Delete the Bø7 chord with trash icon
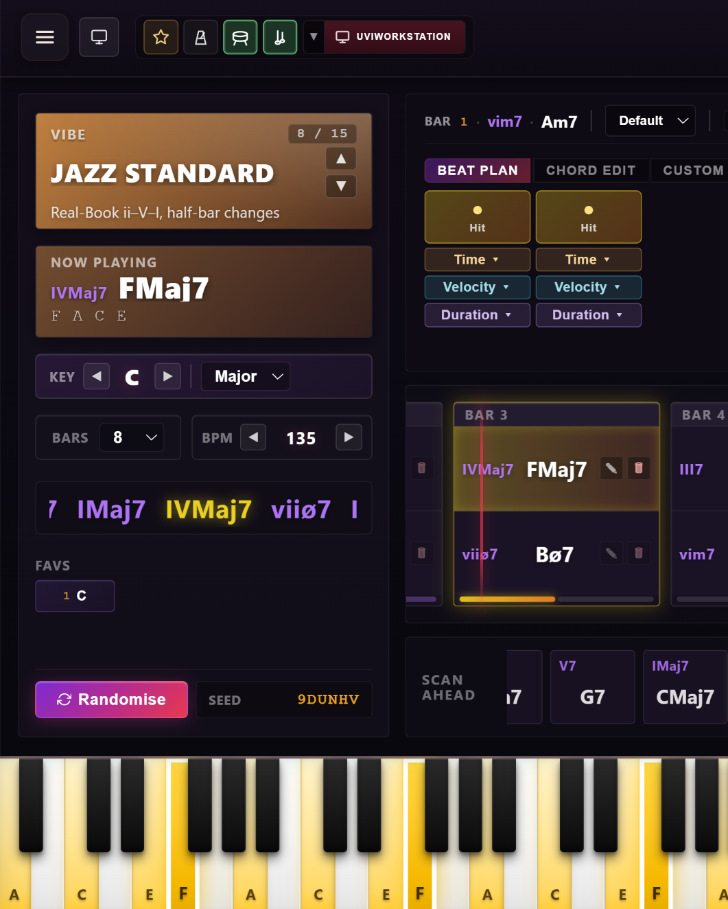 coord(639,553)
